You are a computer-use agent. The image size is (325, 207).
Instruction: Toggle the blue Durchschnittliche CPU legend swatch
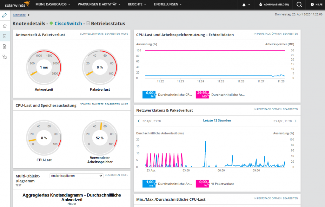(149, 94)
